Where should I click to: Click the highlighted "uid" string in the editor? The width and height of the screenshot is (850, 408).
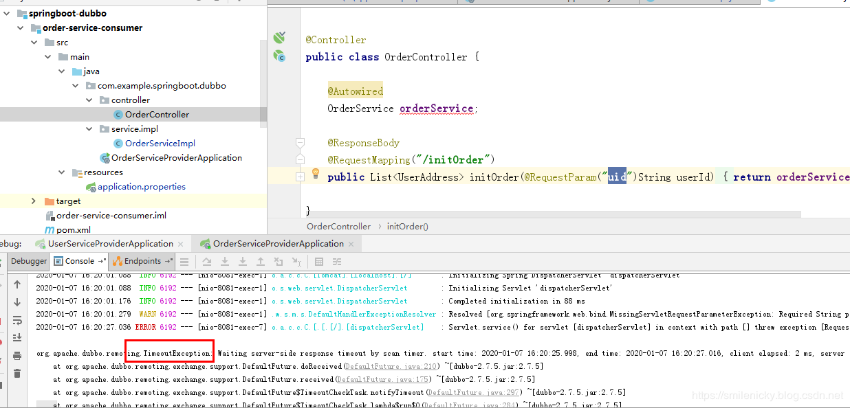(x=616, y=177)
